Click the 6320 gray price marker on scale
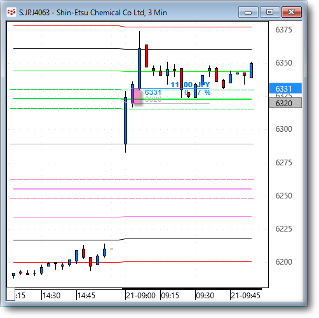Screen dimensions: 319x318 tap(285, 103)
